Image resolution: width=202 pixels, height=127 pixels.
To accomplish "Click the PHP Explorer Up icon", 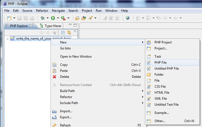I will pyautogui.click(x=55, y=33).
